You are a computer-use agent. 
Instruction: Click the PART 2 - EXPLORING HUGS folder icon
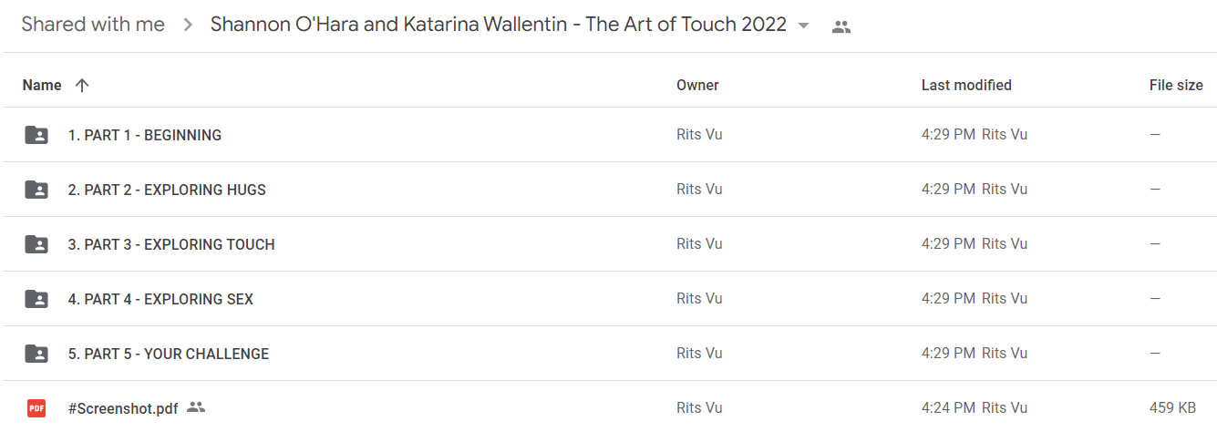coord(36,190)
